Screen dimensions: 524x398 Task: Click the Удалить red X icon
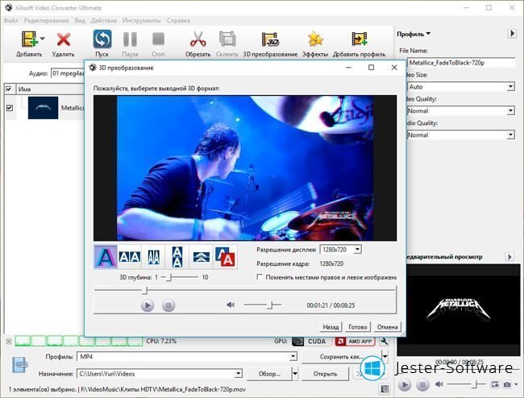point(63,39)
